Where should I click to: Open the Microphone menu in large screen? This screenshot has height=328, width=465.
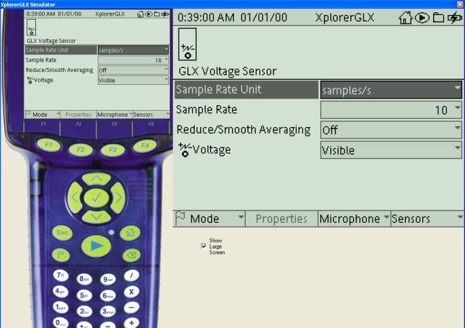pyautogui.click(x=354, y=219)
